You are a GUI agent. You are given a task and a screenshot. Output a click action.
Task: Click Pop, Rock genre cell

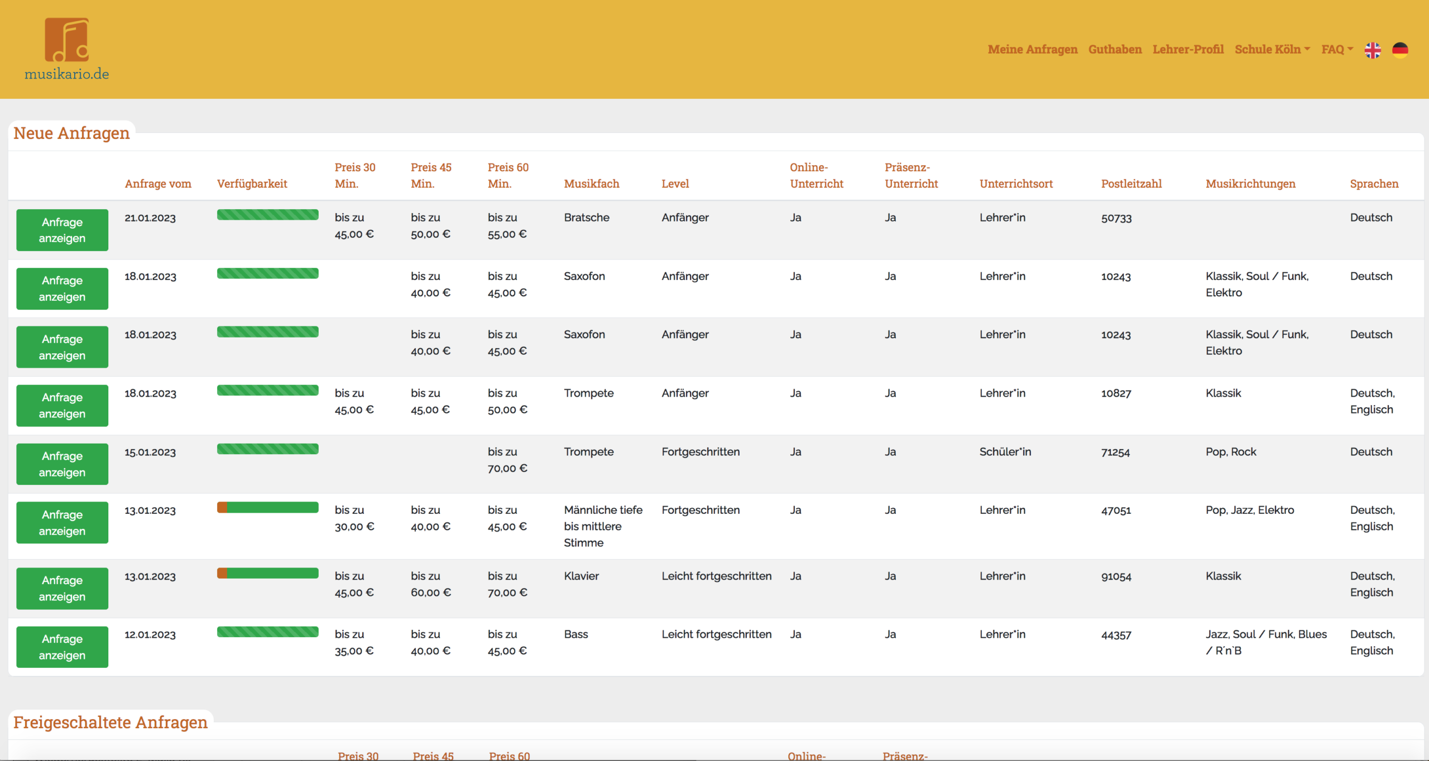1231,452
